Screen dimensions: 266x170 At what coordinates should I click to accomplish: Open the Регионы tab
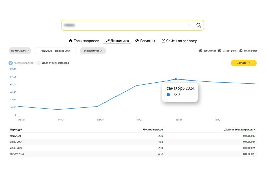[147, 41]
